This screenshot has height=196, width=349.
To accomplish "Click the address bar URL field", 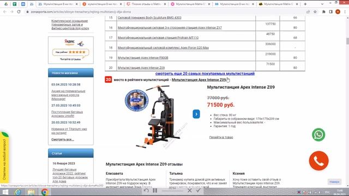I will [165, 12].
